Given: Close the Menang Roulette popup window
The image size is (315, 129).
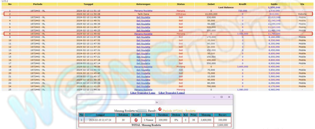Looking at the screenshot, I should pos(229,97).
